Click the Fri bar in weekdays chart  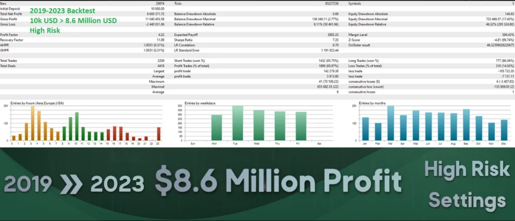pyautogui.click(x=301, y=126)
